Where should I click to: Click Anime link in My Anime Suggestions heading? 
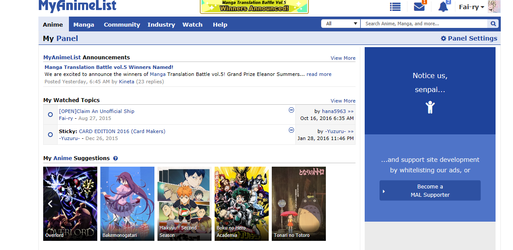[x=62, y=158]
